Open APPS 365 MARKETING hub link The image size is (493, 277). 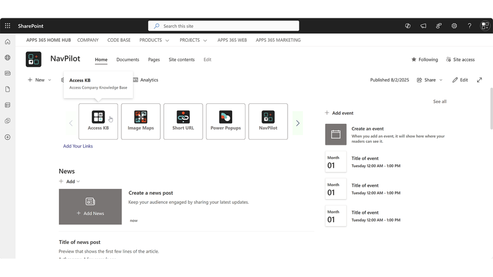278,40
